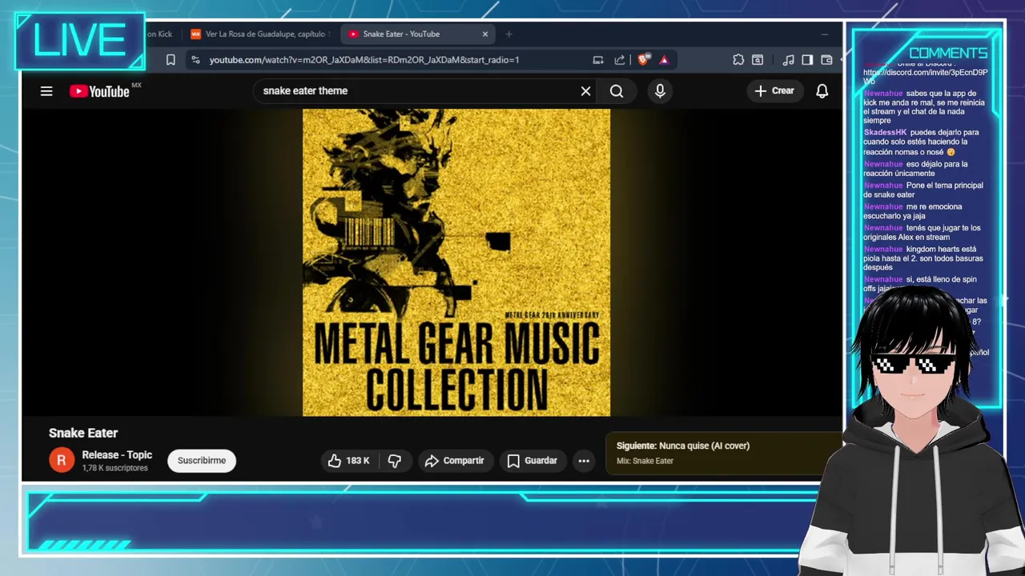Image resolution: width=1025 pixels, height=576 pixels.
Task: Click the Crear button
Action: pyautogui.click(x=774, y=91)
